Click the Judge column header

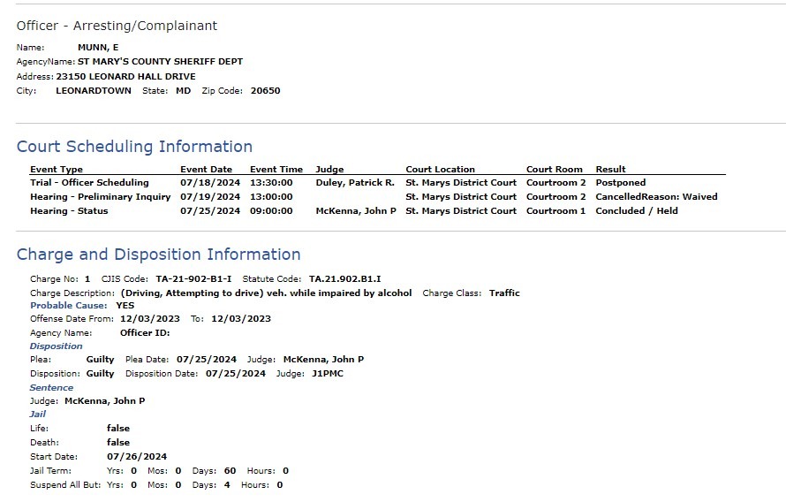(329, 169)
